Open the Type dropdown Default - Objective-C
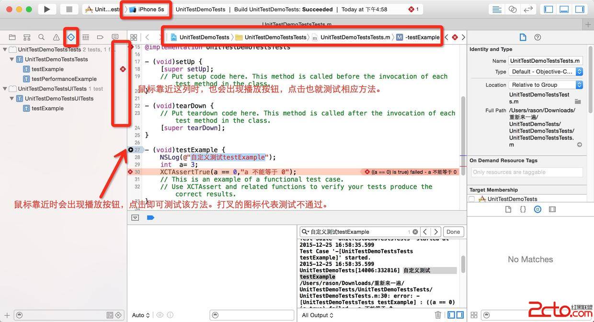Screen dimensions: 594x322 (546, 71)
